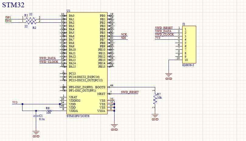This screenshot has height=141, width=246.
Task: Click the '22' value below R2
Action: tap(26, 26)
